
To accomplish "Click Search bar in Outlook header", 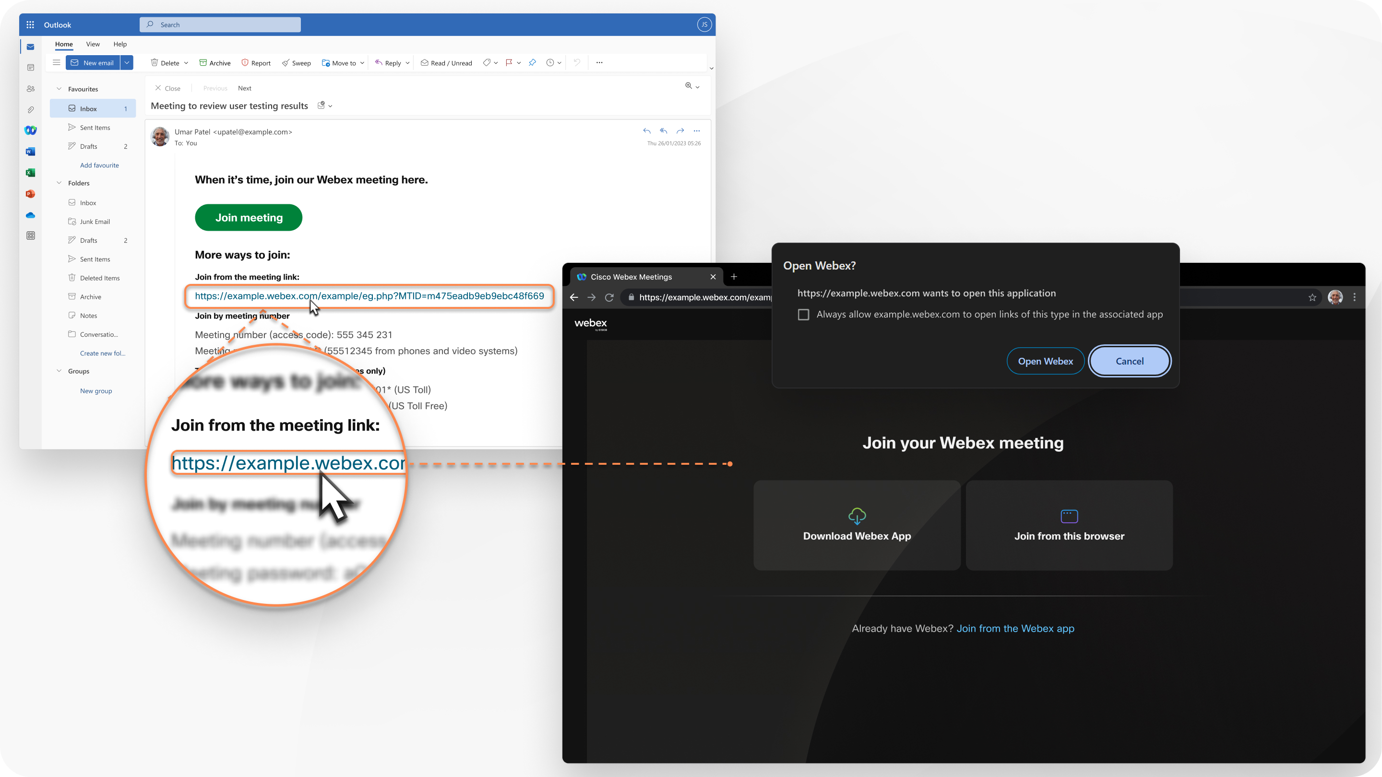I will pyautogui.click(x=220, y=23).
